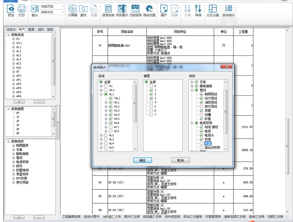Click plus button below 所有构件 tree
This screenshot has height=222, width=293.
click(19, 217)
